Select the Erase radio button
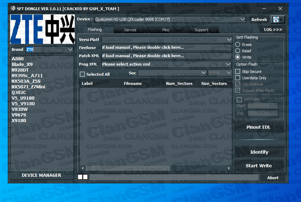 238,45
